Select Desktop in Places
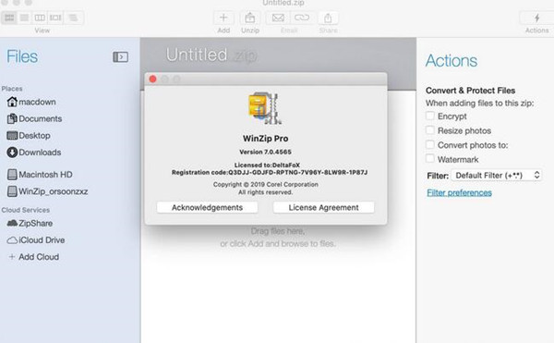 29,135
